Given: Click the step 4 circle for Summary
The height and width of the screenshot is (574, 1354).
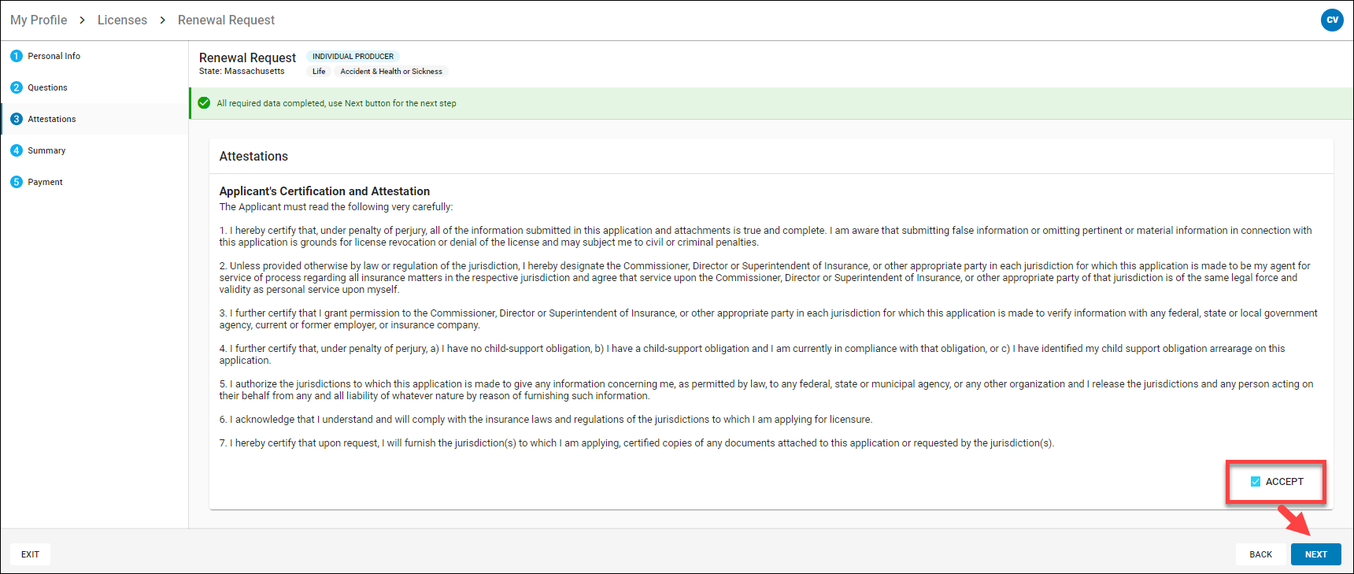Looking at the screenshot, I should pyautogui.click(x=17, y=150).
